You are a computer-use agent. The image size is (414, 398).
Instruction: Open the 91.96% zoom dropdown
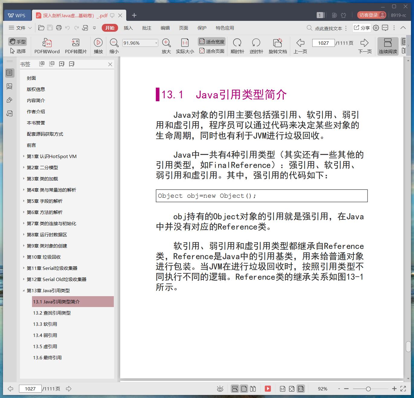156,43
